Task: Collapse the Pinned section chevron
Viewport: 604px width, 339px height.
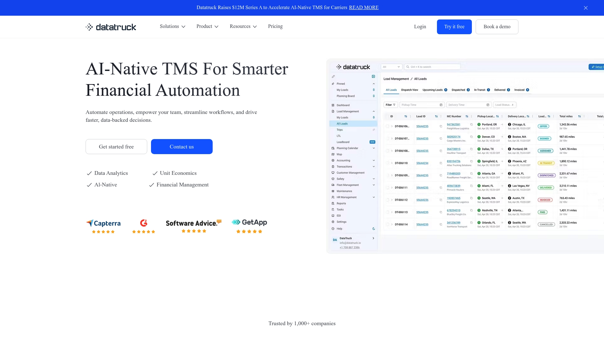Action: pos(374,84)
